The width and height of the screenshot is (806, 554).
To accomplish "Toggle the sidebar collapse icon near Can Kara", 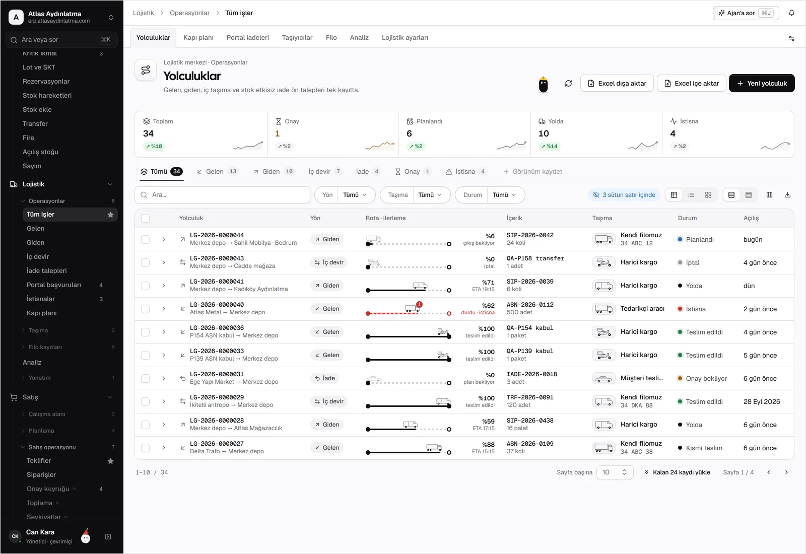I will (108, 537).
